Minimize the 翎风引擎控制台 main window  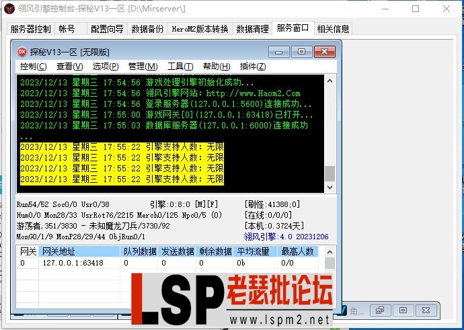coord(385,9)
